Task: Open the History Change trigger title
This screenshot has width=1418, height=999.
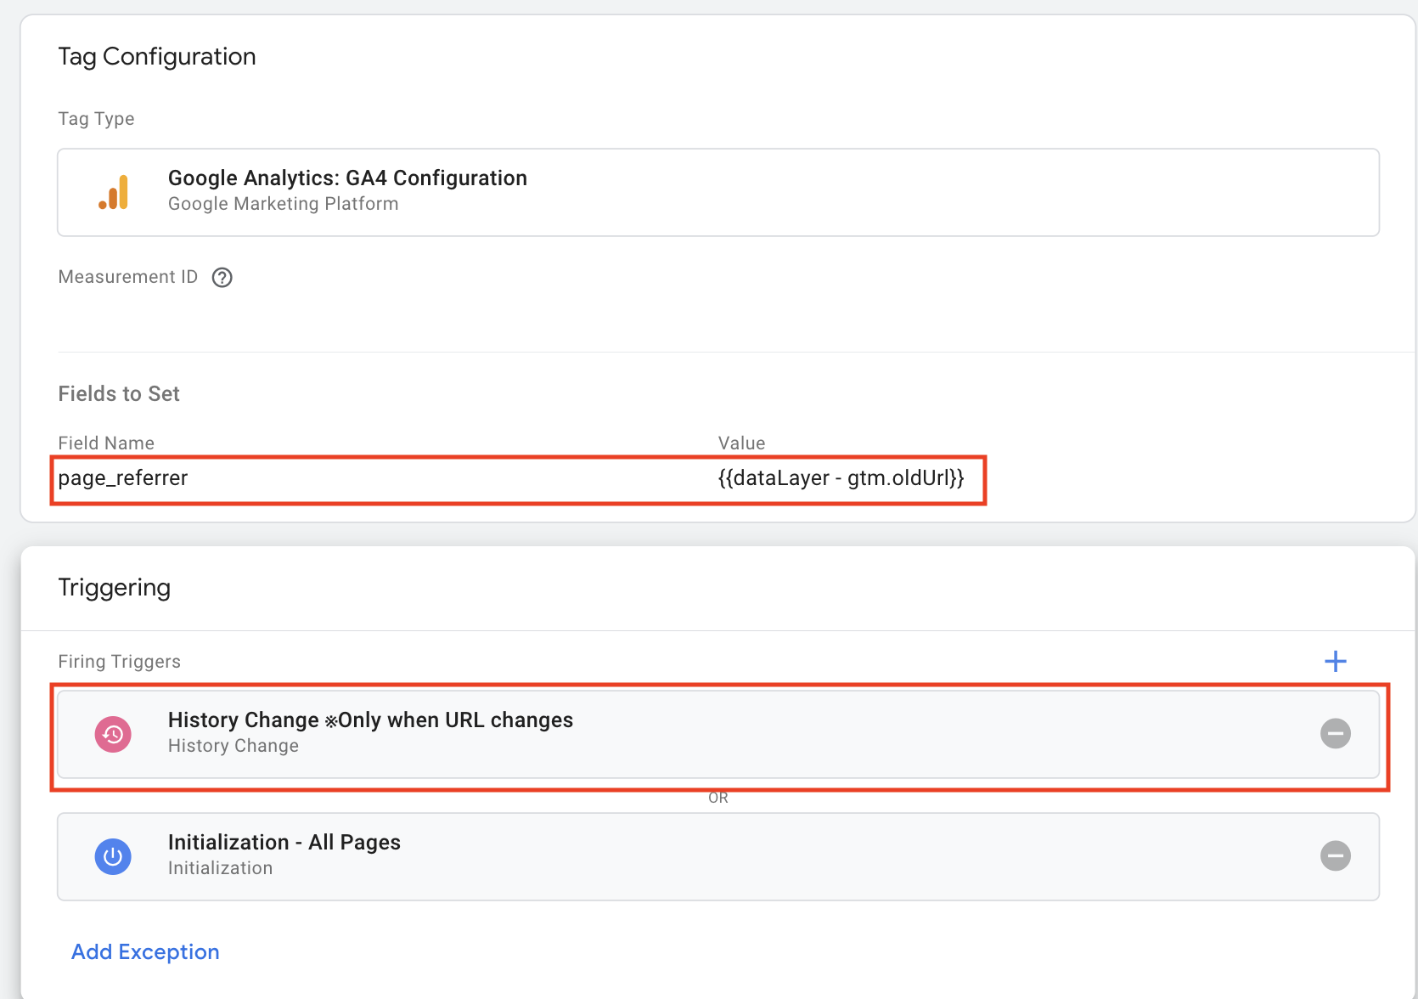Action: (370, 720)
